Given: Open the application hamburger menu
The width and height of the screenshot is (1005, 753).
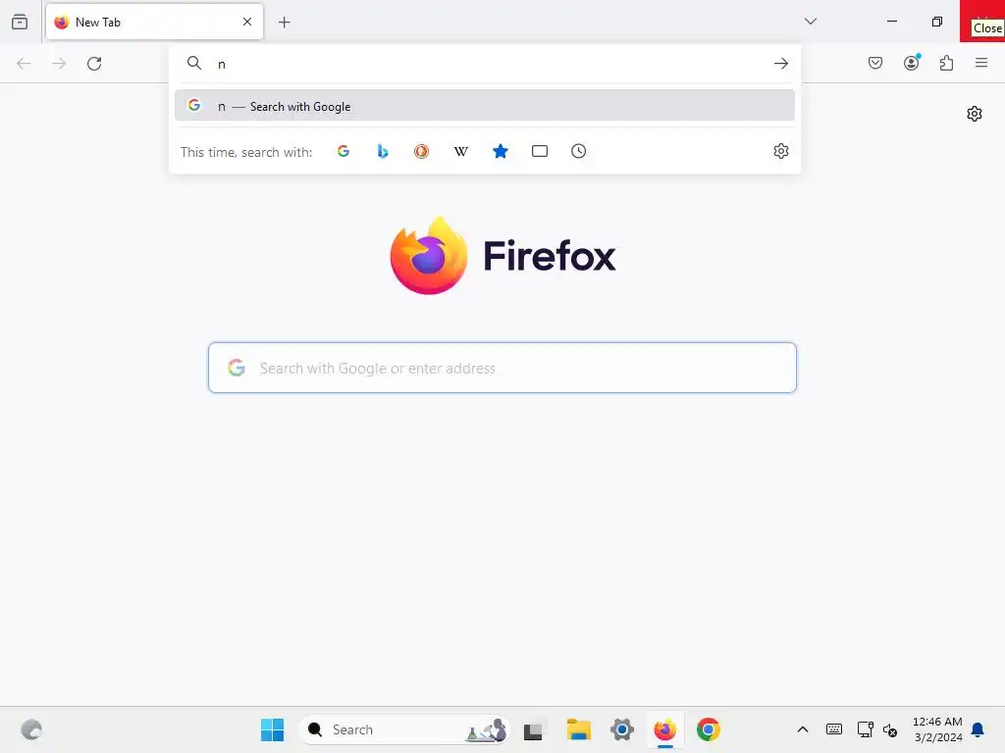Looking at the screenshot, I should pos(981,63).
